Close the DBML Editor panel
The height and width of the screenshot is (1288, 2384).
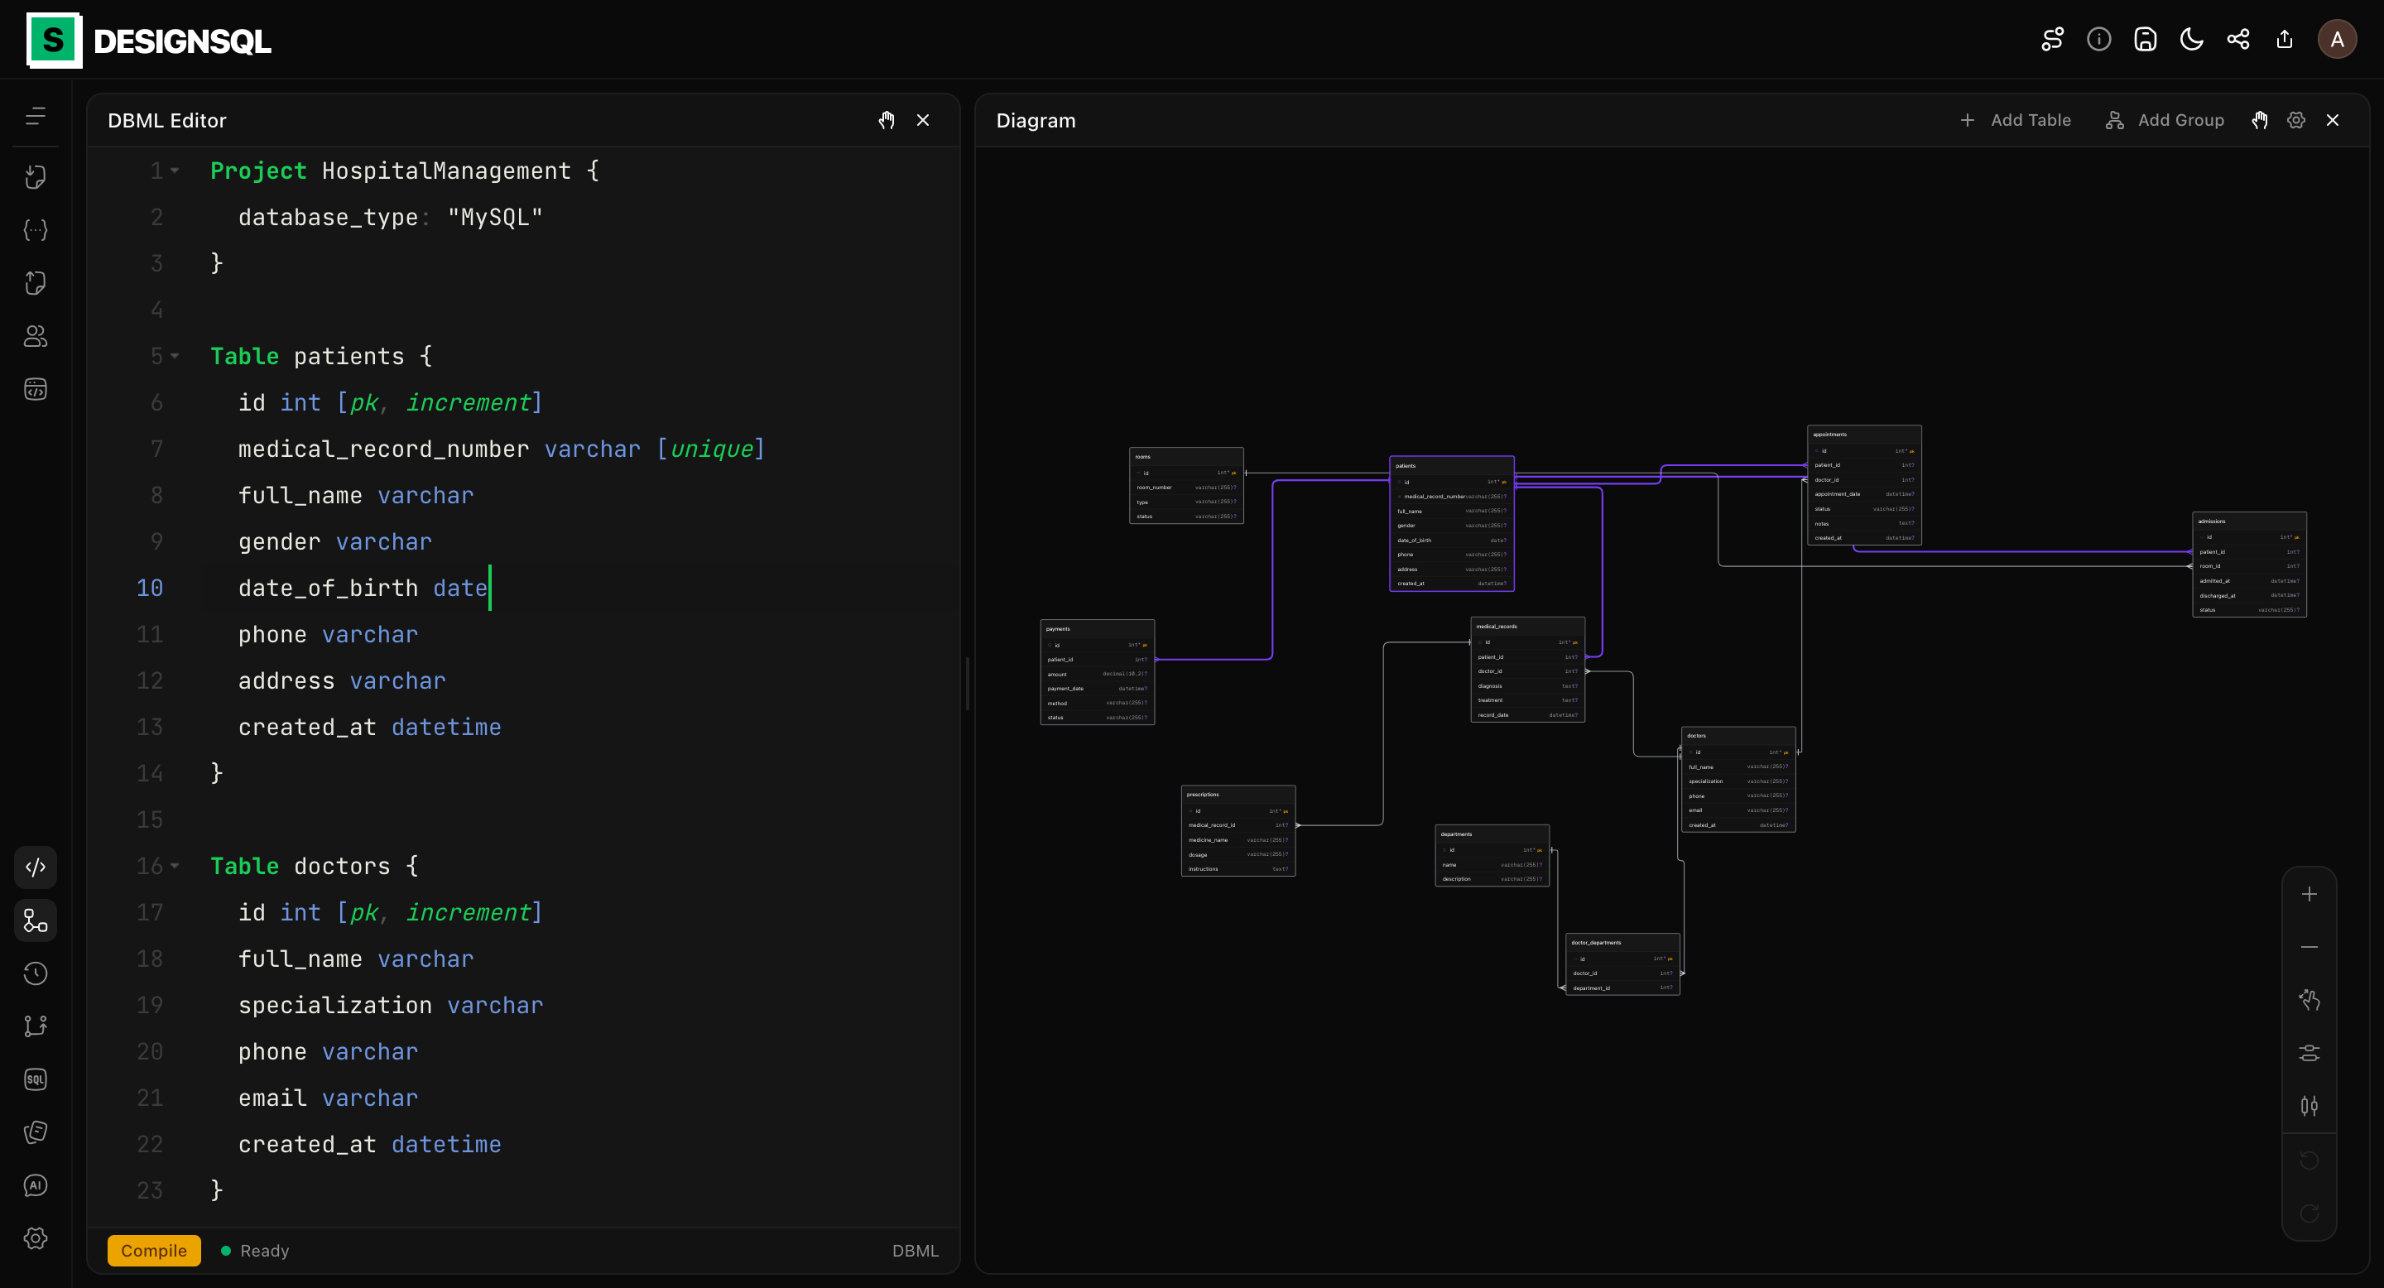pyautogui.click(x=923, y=120)
